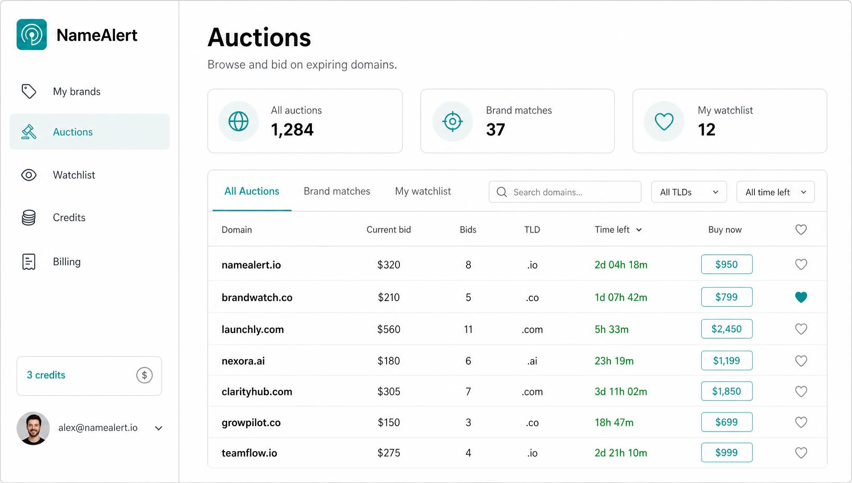The height and width of the screenshot is (483, 852).
Task: Buy brandwatch.co now for $799
Action: click(726, 297)
